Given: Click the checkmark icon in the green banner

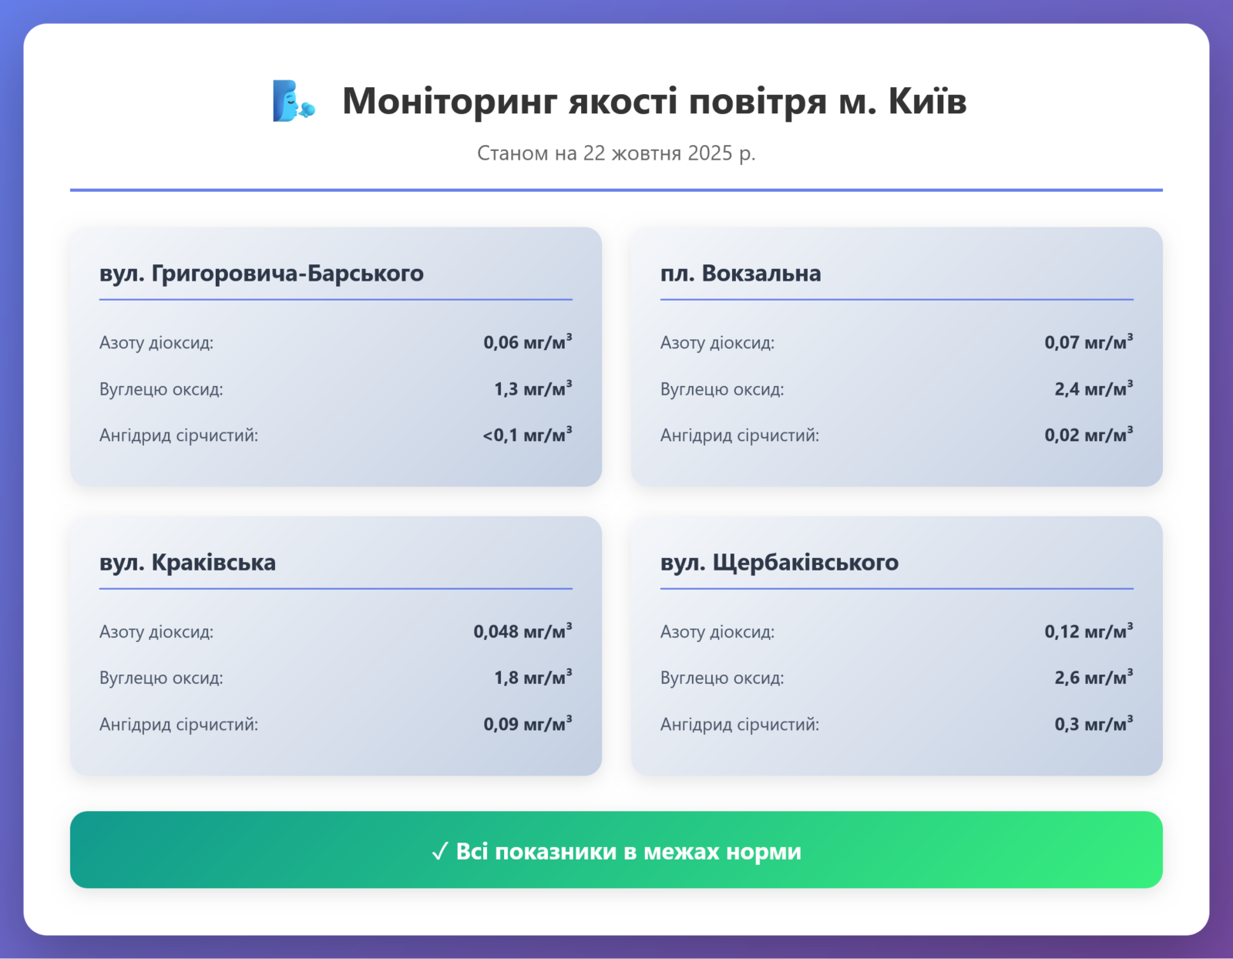Looking at the screenshot, I should coord(439,852).
